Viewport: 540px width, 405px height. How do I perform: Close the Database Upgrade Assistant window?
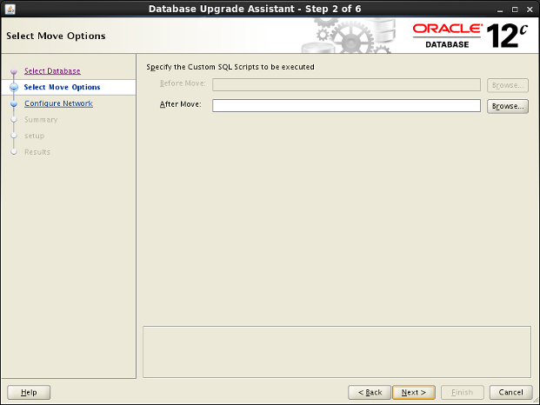point(530,8)
